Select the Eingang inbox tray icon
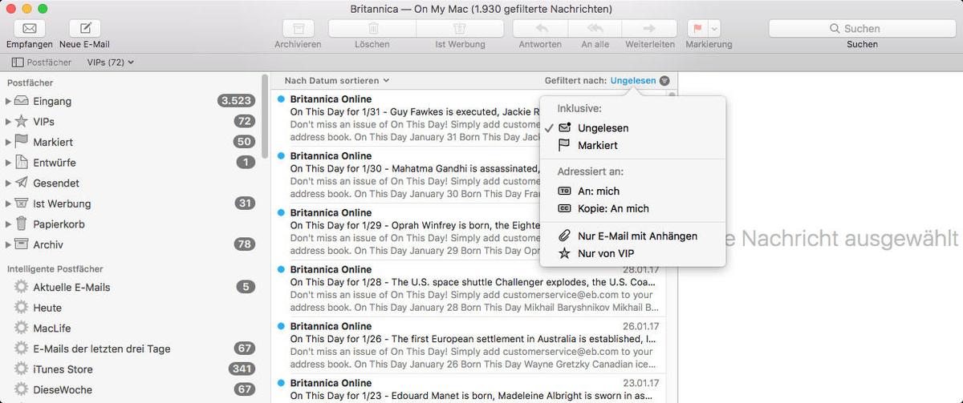This screenshot has width=963, height=403. pyautogui.click(x=22, y=101)
